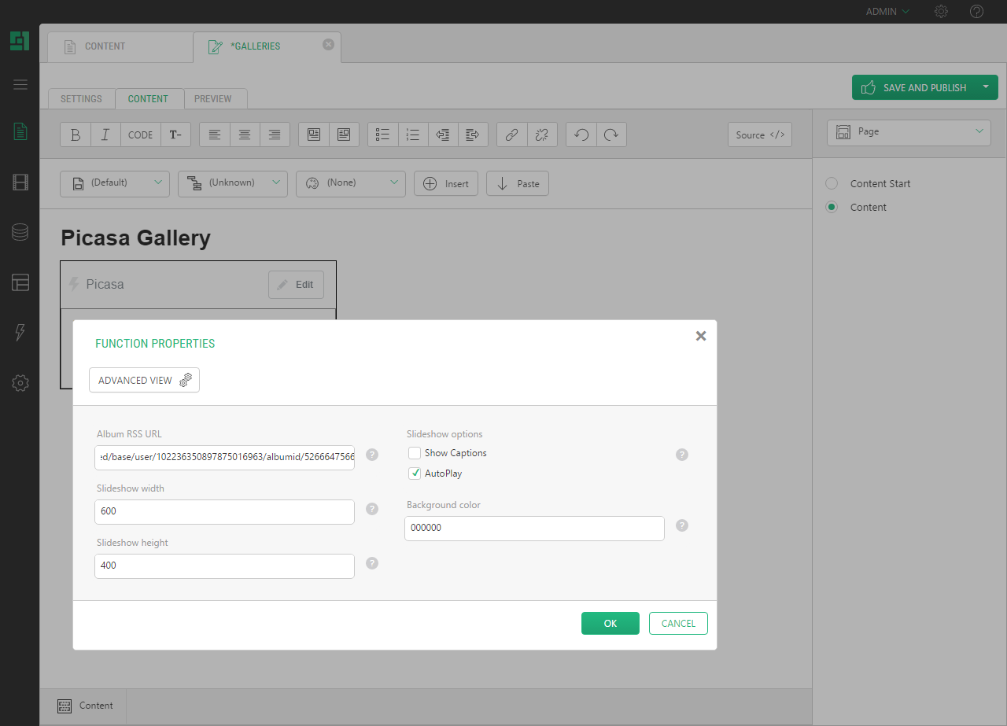Expand the Page template dropdown
Image resolution: width=1007 pixels, height=726 pixels.
point(909,132)
